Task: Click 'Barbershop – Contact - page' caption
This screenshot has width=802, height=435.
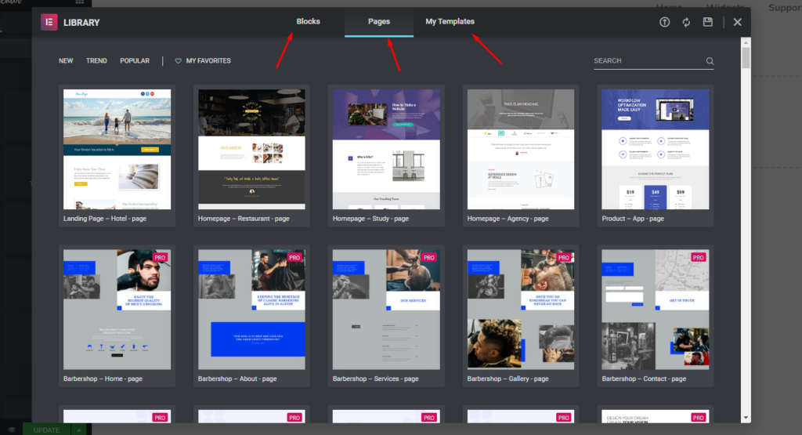Action: tap(644, 379)
